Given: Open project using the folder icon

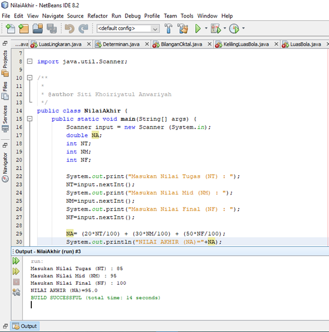Looking at the screenshot, I should coord(38,29).
